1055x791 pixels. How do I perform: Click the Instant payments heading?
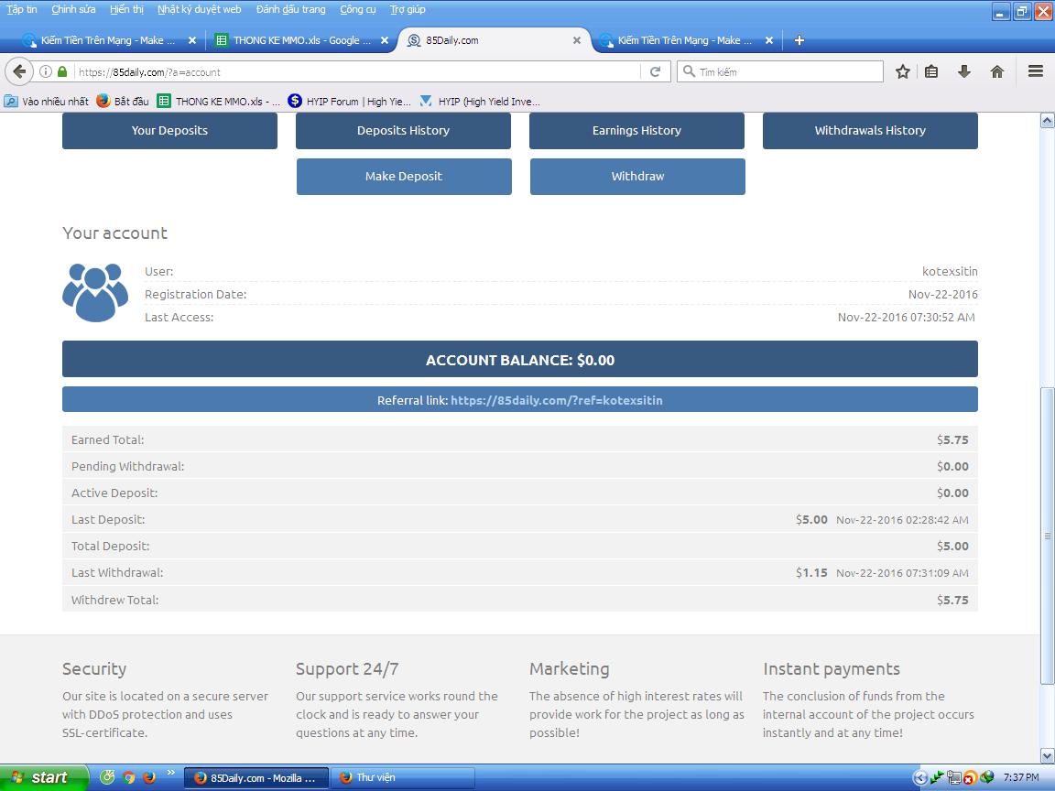click(831, 668)
